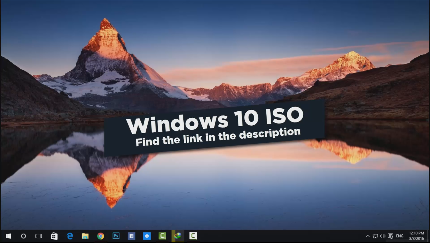430x243 pixels.
Task: Open Action Center notifications icon
Action: click(390, 236)
